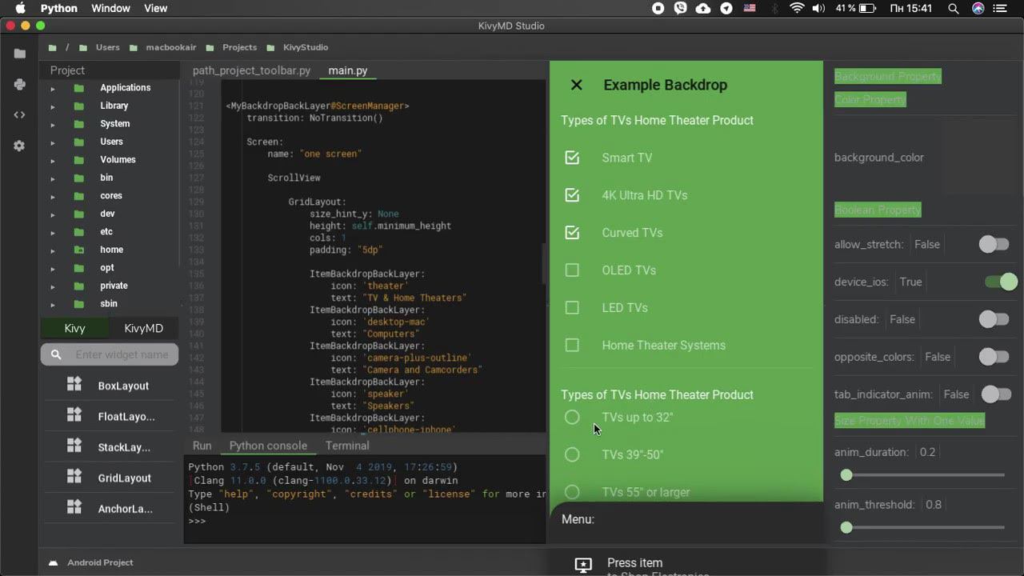Expand the System tree folder

pyautogui.click(x=53, y=124)
